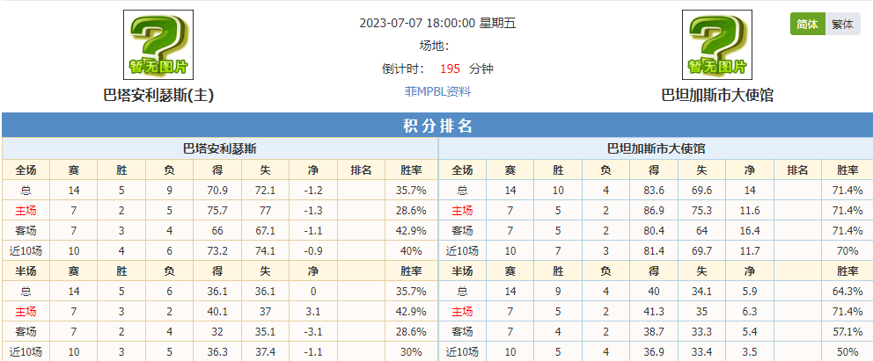Click the away team 客场 失 value 64
The image size is (873, 361).
coord(701,230)
